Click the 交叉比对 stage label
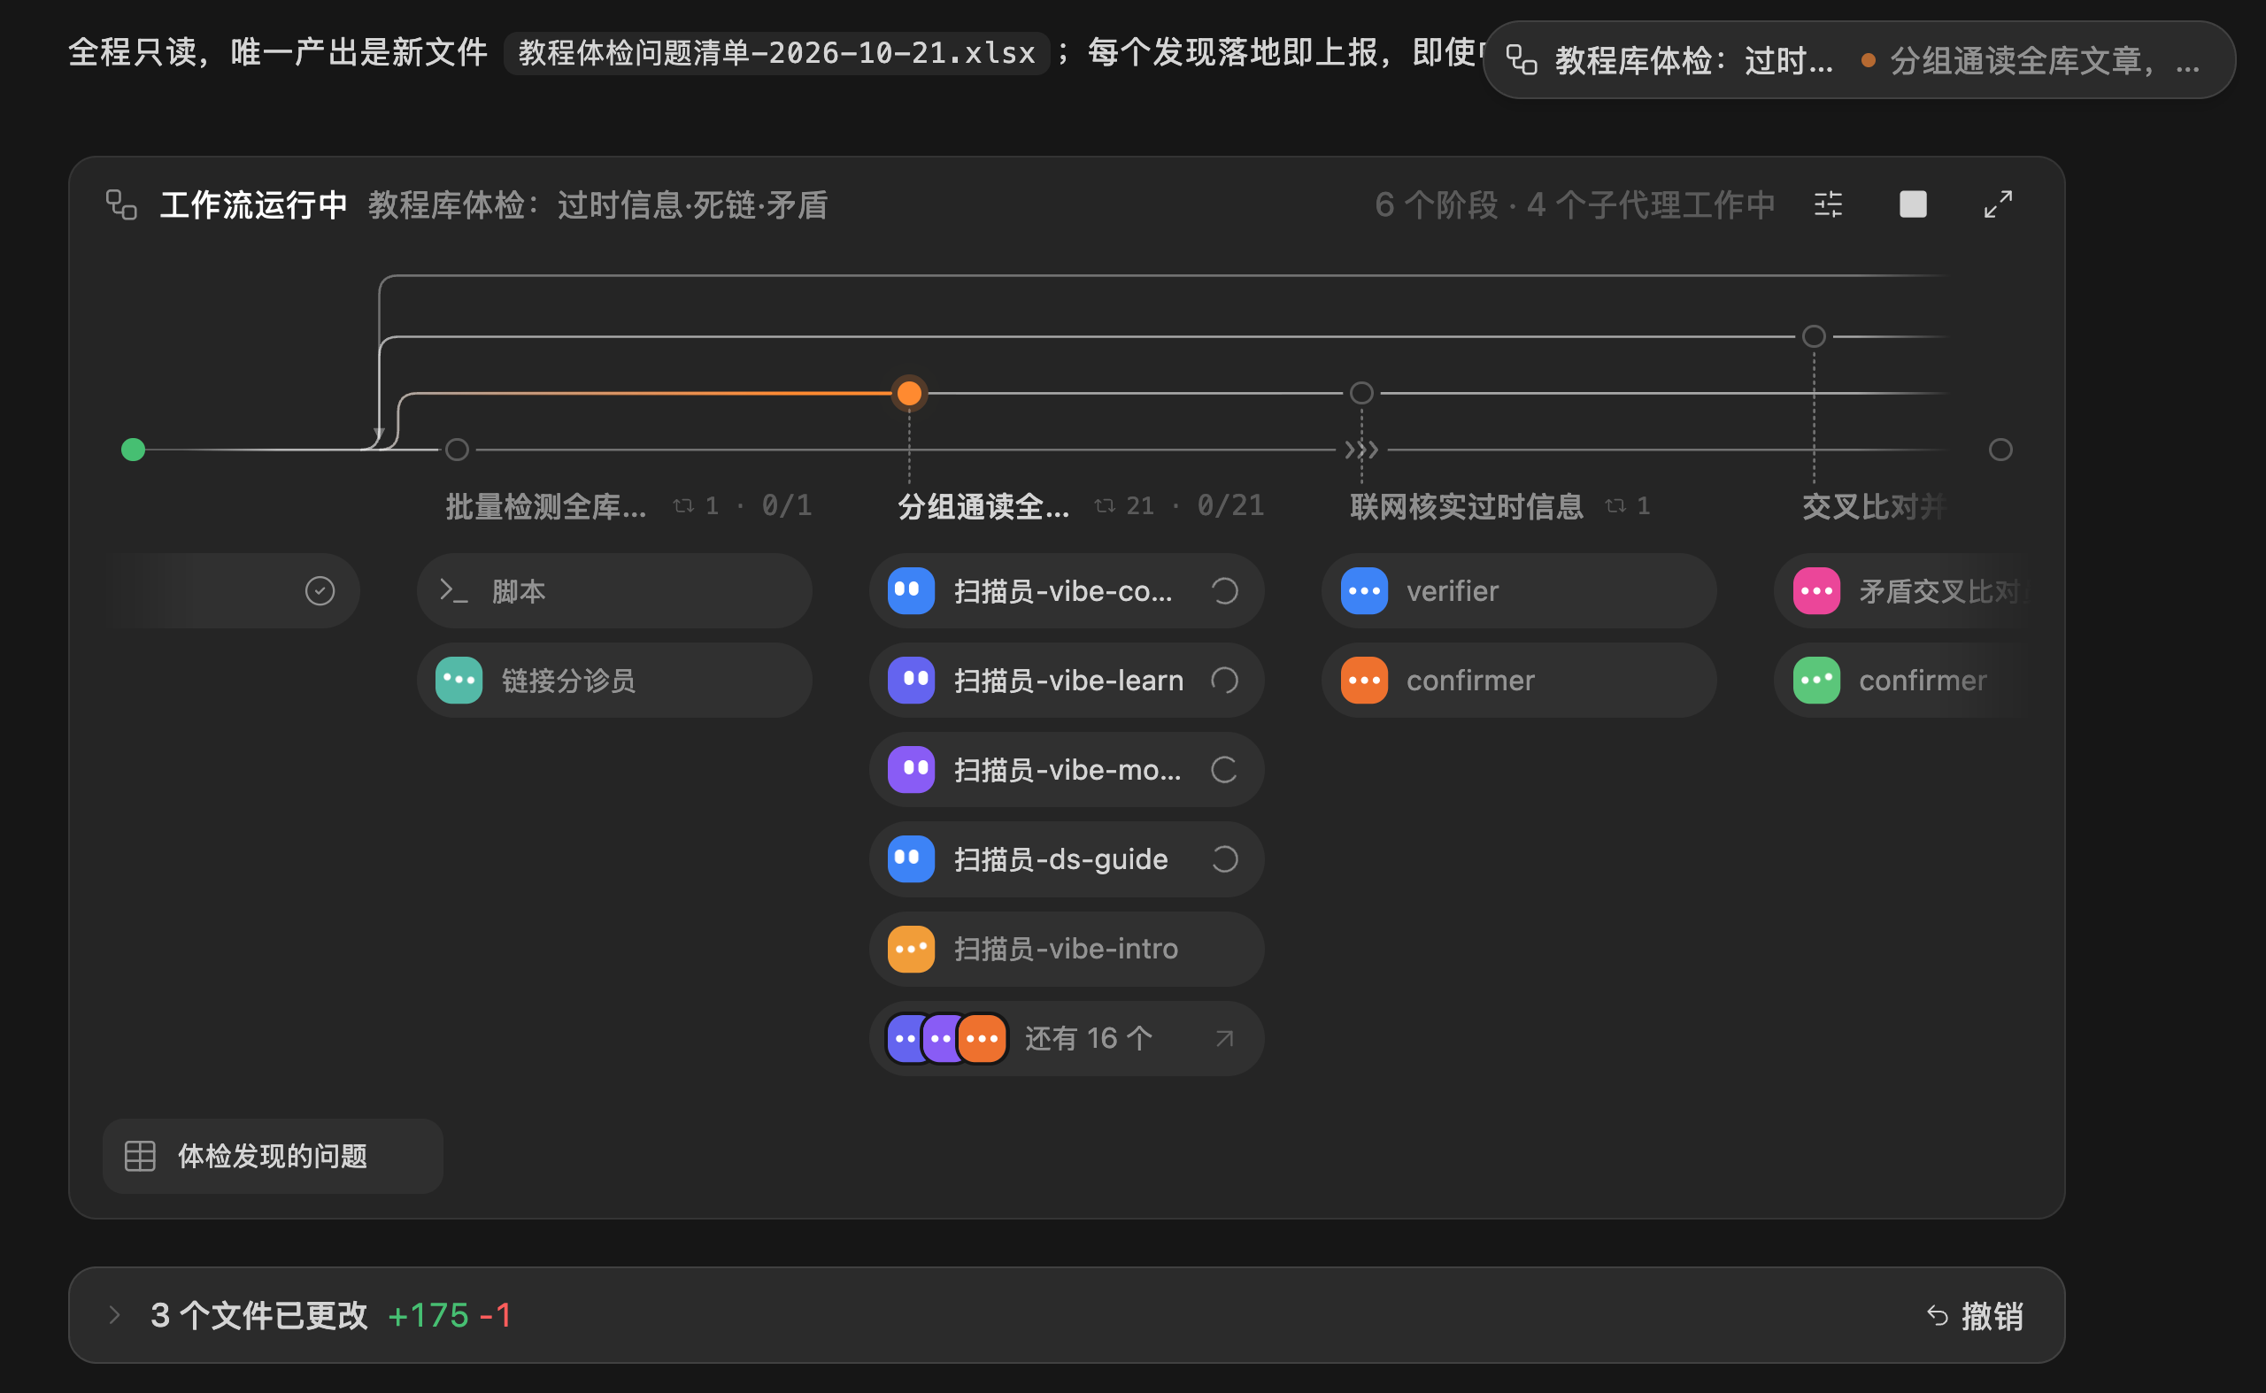The height and width of the screenshot is (1393, 2266). pos(1875,506)
